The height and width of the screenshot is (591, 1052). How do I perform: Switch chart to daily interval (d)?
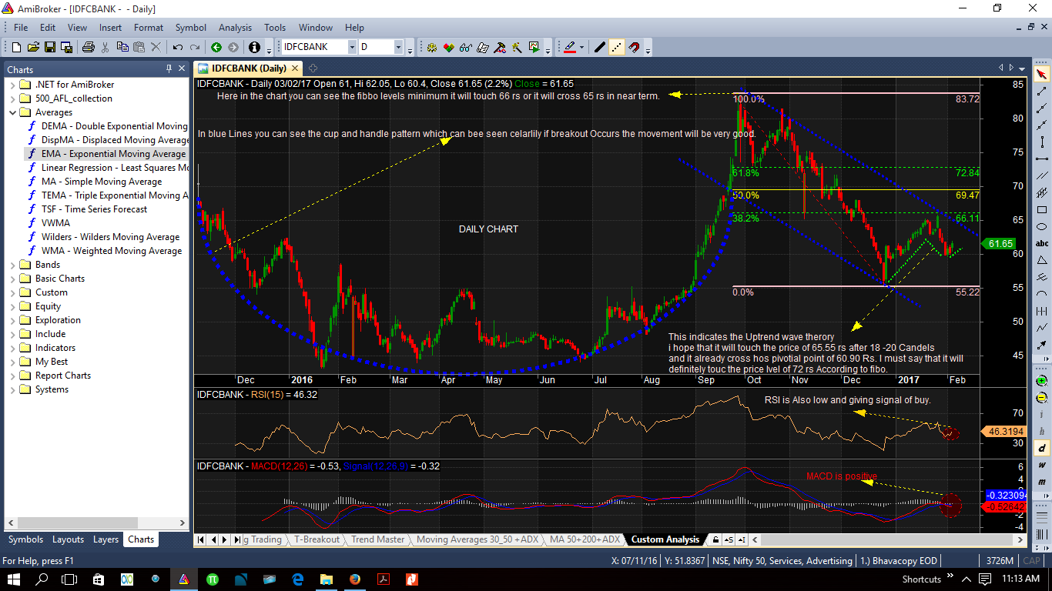point(1042,448)
